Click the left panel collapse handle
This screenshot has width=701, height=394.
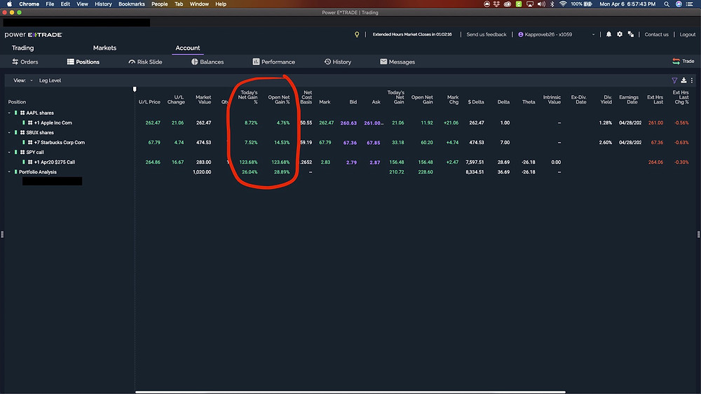point(2,234)
